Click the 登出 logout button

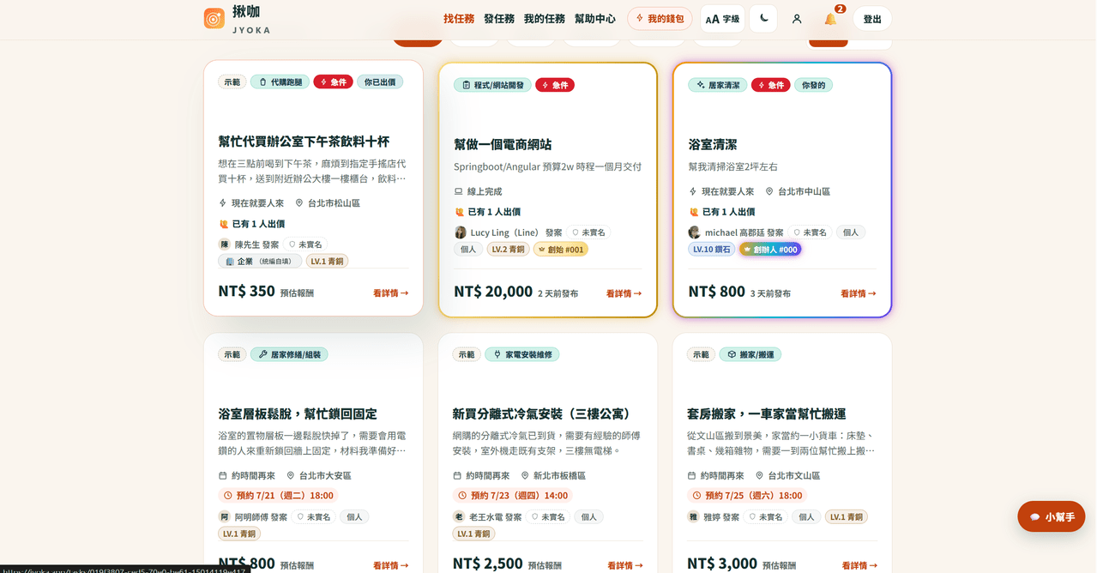[872, 19]
